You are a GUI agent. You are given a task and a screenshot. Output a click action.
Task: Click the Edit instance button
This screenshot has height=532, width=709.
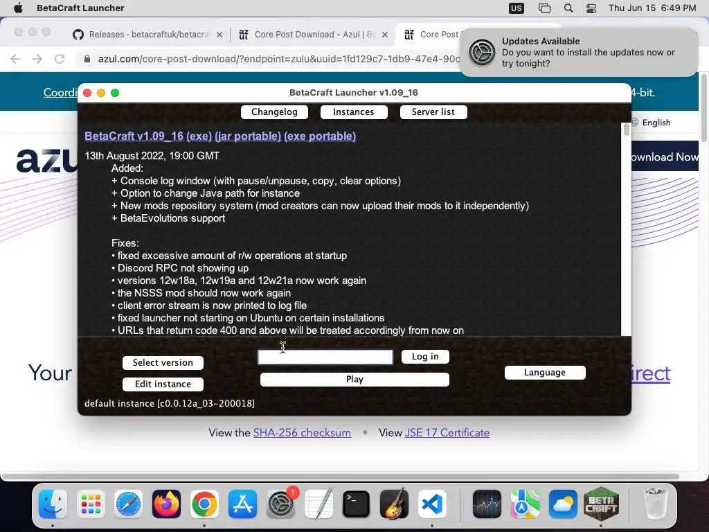click(163, 384)
